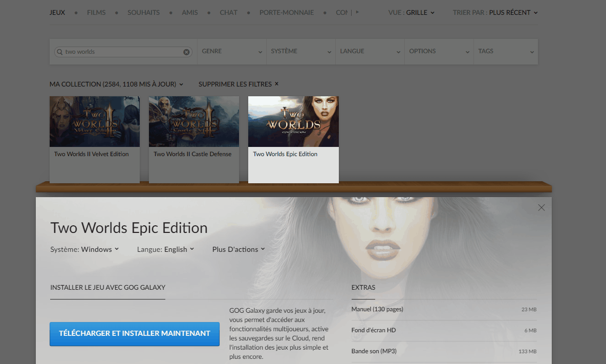Click Télécharger et installer maintenant button
The image size is (606, 364).
click(135, 333)
